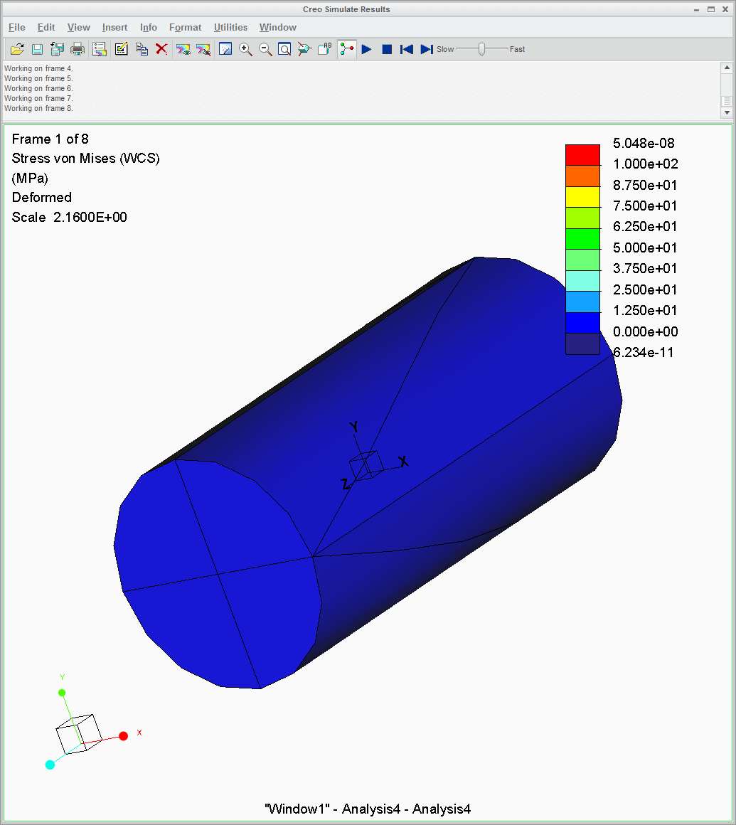The height and width of the screenshot is (825, 736).
Task: Expand the Info menu
Action: 148,27
